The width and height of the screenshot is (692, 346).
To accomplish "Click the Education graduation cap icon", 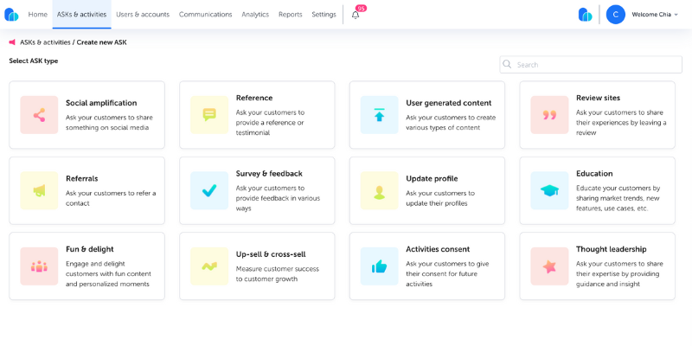I will click(x=549, y=190).
